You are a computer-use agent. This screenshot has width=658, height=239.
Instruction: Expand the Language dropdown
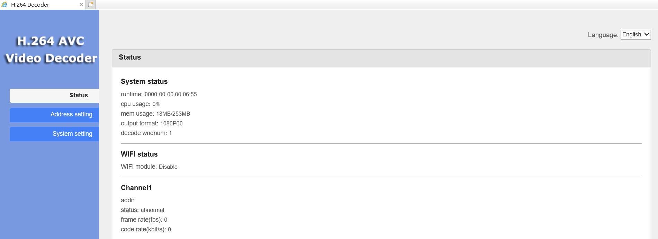click(x=636, y=35)
